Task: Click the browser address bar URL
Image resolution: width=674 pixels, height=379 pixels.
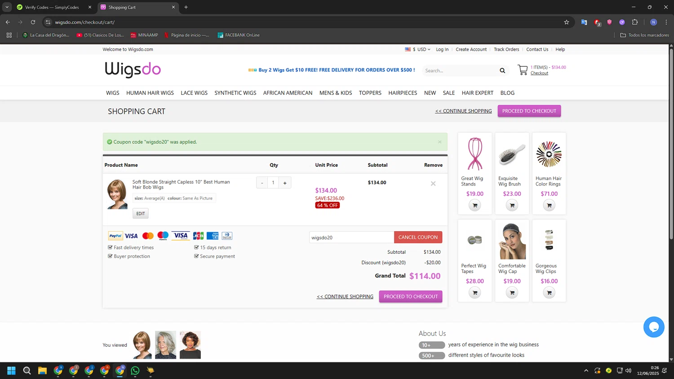Action: click(x=85, y=22)
